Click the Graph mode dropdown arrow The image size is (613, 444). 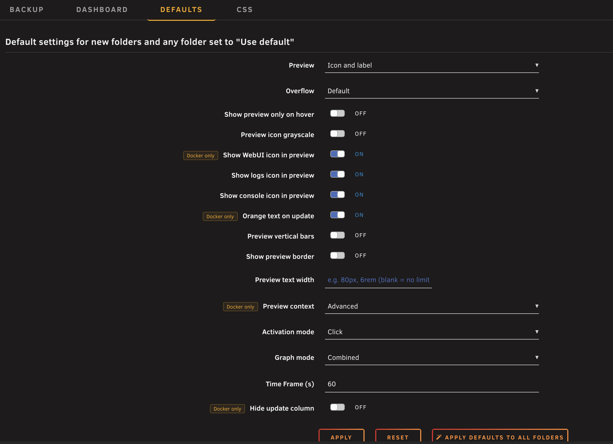pyautogui.click(x=537, y=357)
